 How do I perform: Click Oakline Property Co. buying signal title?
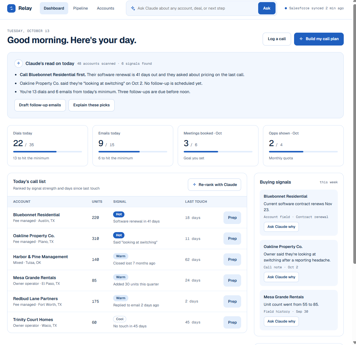(x=283, y=246)
